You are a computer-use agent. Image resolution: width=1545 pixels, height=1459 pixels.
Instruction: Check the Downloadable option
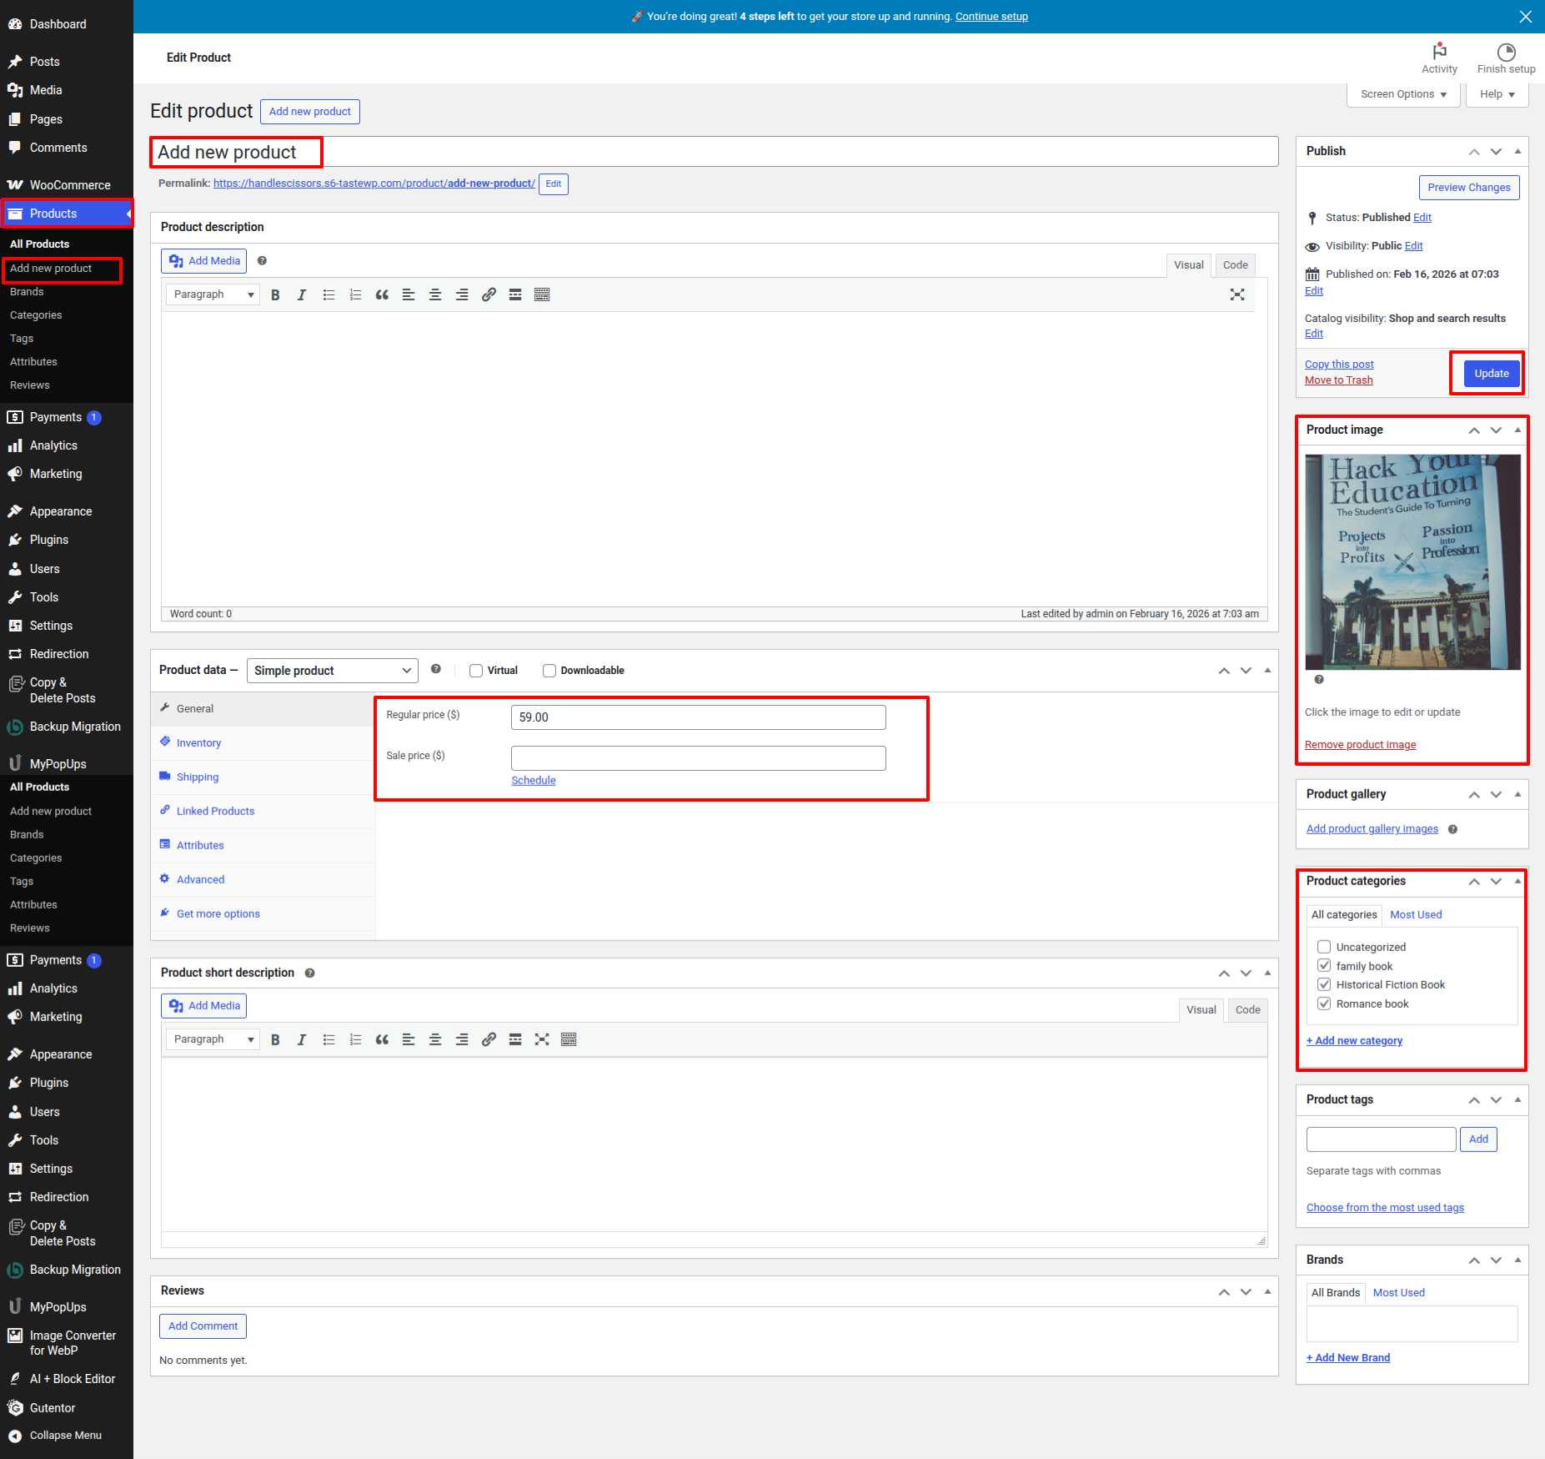[549, 671]
